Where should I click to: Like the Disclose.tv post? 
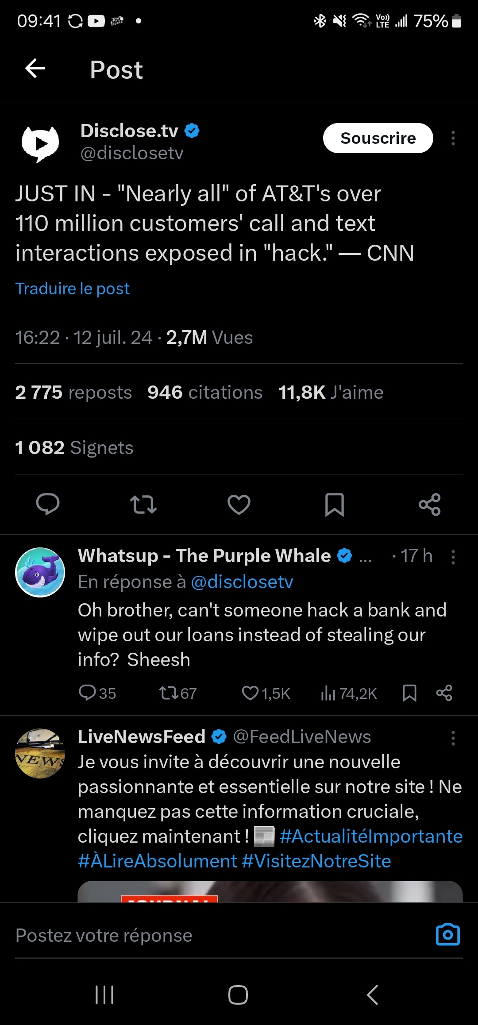tap(239, 504)
